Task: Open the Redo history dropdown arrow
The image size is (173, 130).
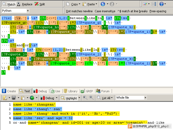Action: (x=116, y=4)
